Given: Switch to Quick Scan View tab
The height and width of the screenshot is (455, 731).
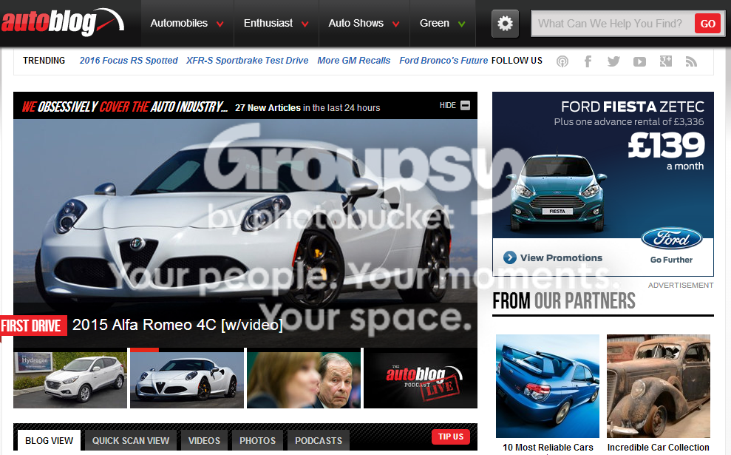Looking at the screenshot, I should pyautogui.click(x=131, y=440).
